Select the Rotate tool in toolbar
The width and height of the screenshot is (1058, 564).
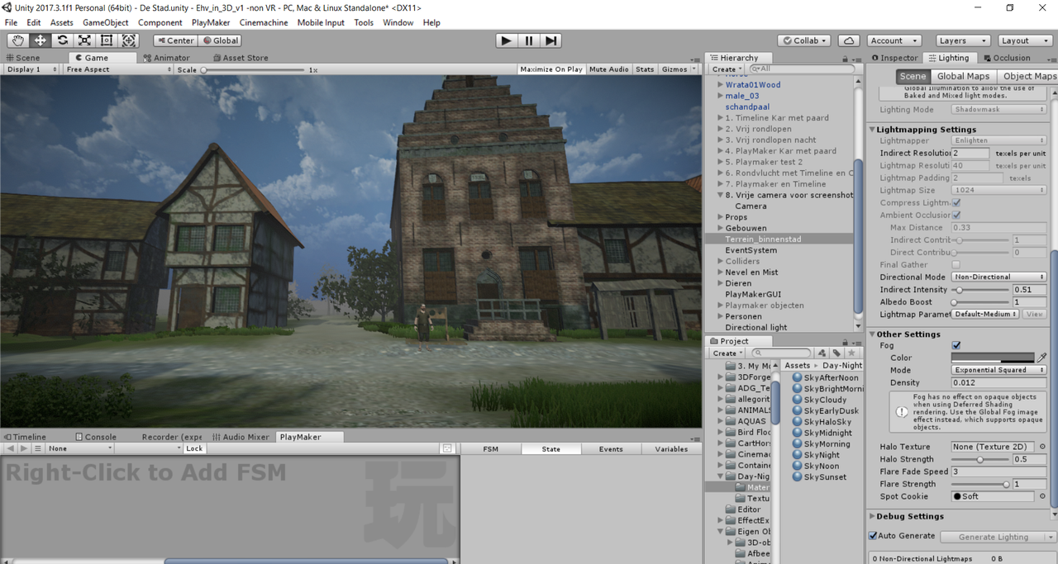(62, 40)
